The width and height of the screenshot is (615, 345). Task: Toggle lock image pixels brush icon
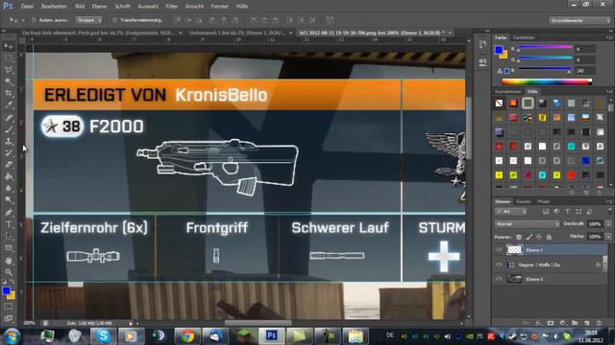[529, 237]
